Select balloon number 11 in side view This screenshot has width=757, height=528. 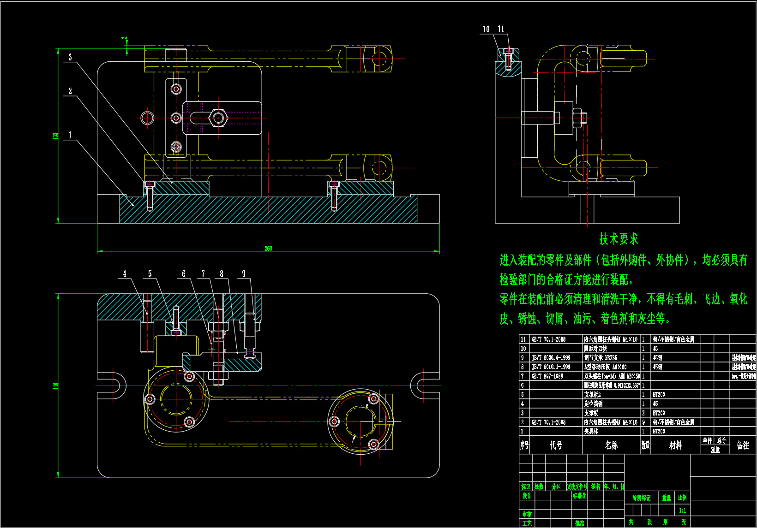coord(501,30)
